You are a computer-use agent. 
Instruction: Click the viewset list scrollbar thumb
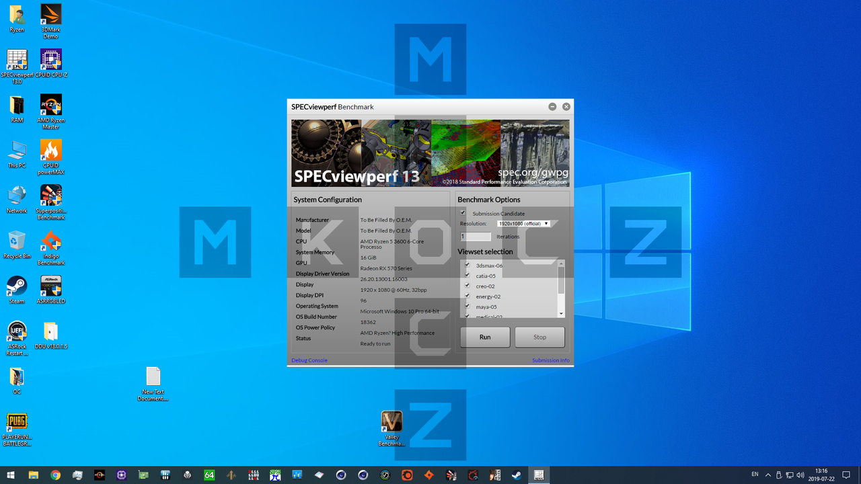point(562,280)
